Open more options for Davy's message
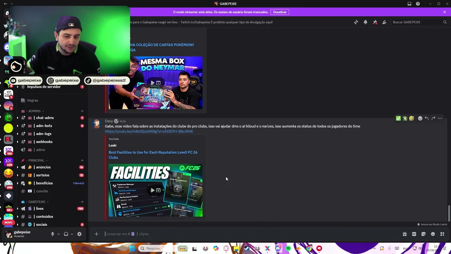 [x=440, y=119]
